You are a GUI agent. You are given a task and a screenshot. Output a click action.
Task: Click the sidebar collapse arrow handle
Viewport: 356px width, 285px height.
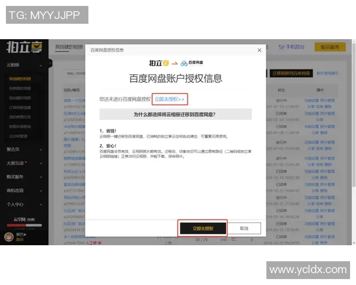(x=50, y=63)
